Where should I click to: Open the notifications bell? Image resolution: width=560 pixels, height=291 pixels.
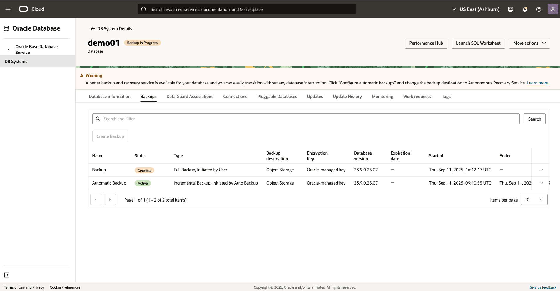[x=525, y=9]
